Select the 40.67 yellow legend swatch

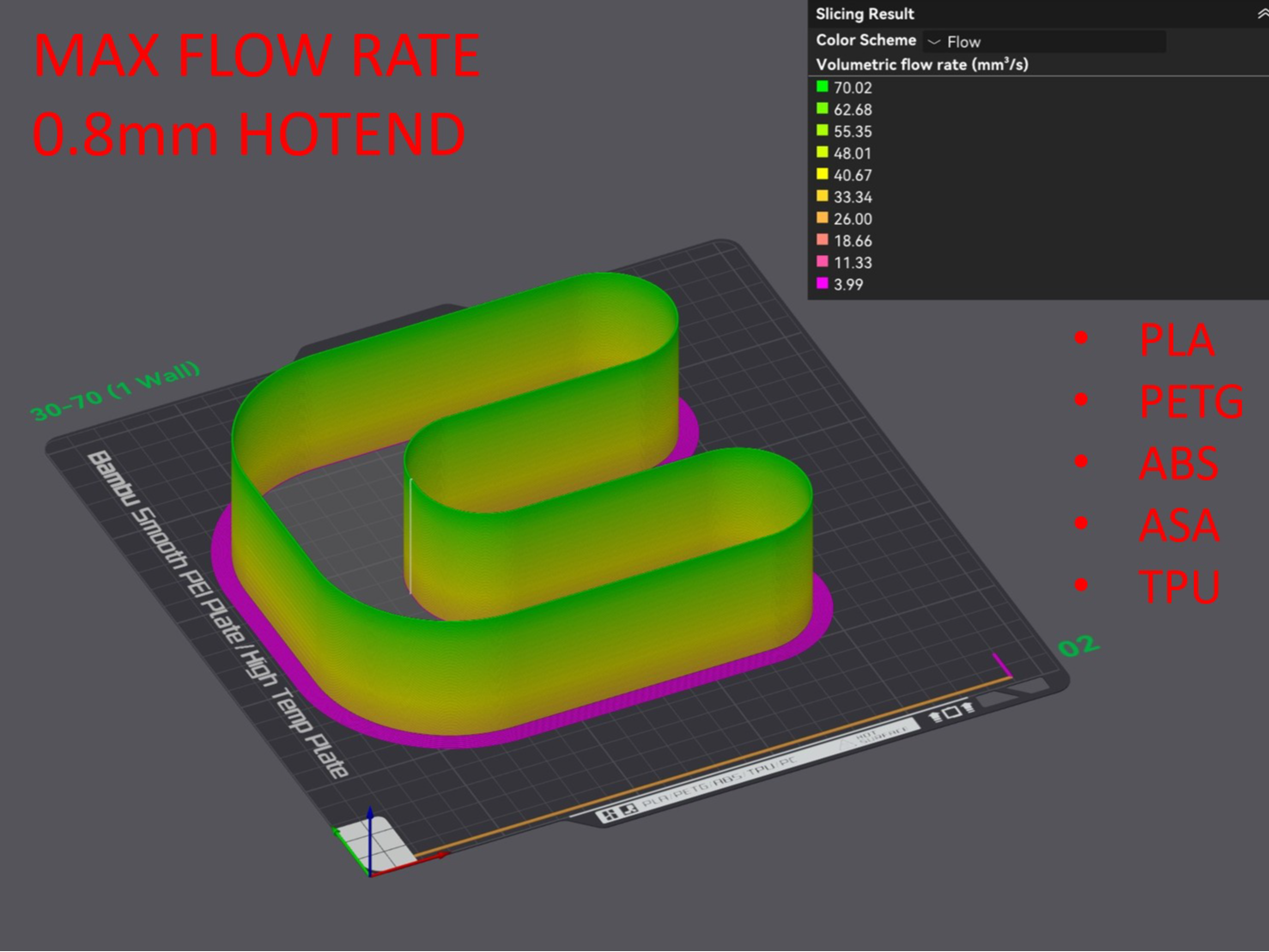click(822, 174)
